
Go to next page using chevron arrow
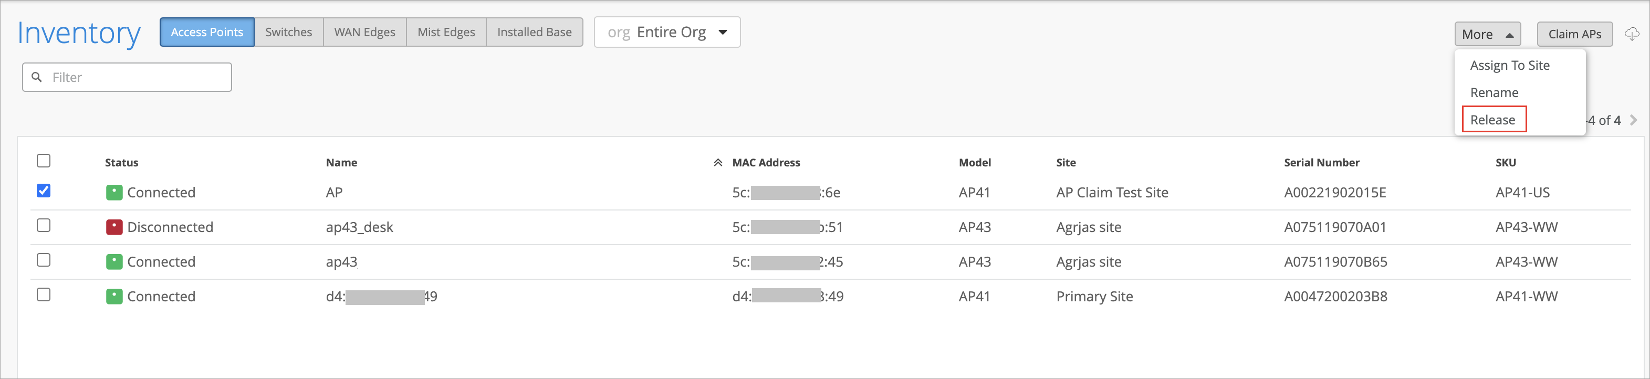click(1633, 120)
